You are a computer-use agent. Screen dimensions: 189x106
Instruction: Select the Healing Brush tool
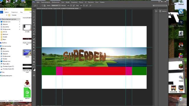(34, 28)
